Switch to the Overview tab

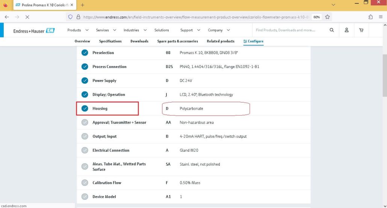[82, 41]
